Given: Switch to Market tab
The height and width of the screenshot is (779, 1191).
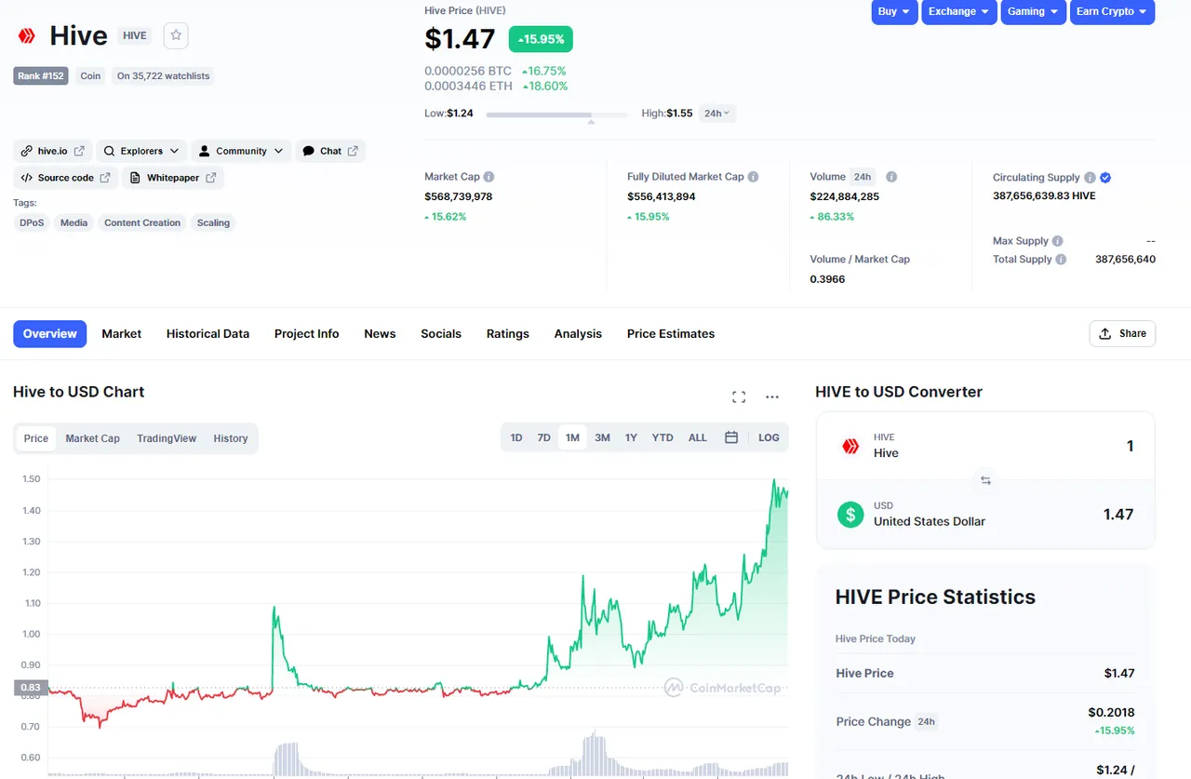Looking at the screenshot, I should (122, 334).
